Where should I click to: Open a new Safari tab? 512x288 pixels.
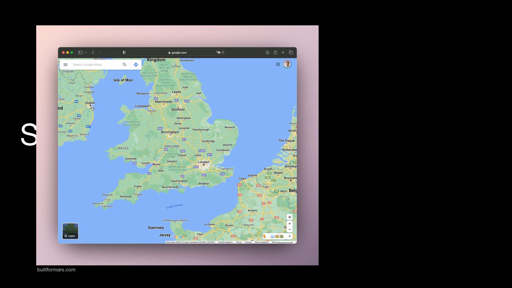coord(283,53)
